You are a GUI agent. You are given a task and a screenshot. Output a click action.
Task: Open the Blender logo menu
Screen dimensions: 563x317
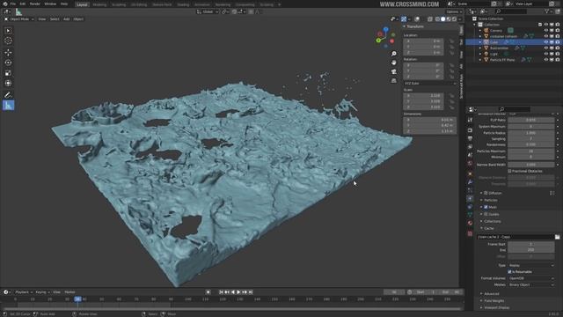5,4
